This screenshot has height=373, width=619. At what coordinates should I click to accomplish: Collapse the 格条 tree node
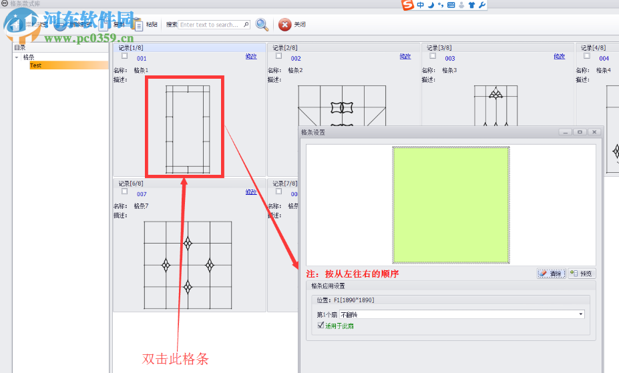17,57
